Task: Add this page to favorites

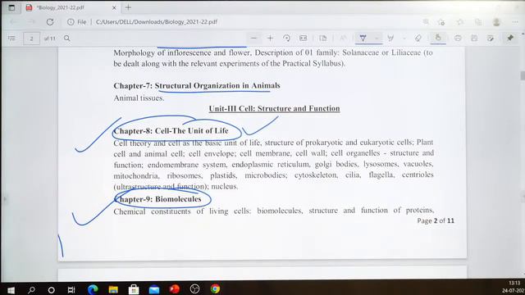Action: click(x=441, y=22)
